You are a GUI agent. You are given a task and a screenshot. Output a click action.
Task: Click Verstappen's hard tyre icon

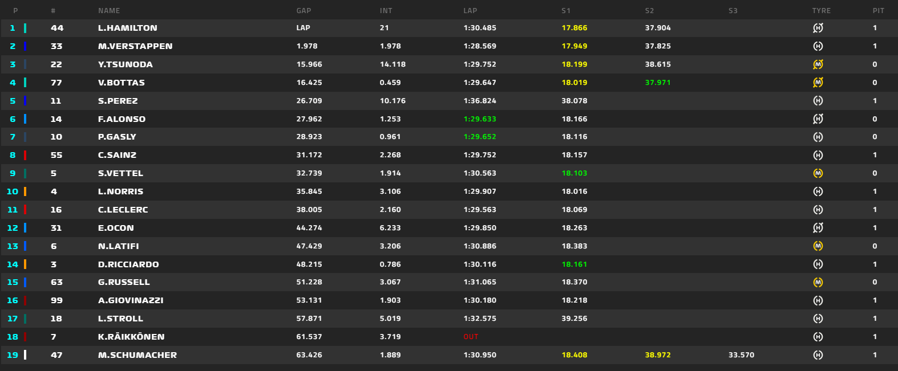818,46
